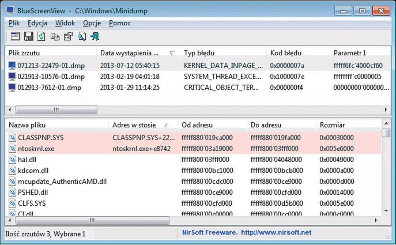396x245 pixels.
Task: Click the hal.dll file icon
Action: (x=12, y=159)
